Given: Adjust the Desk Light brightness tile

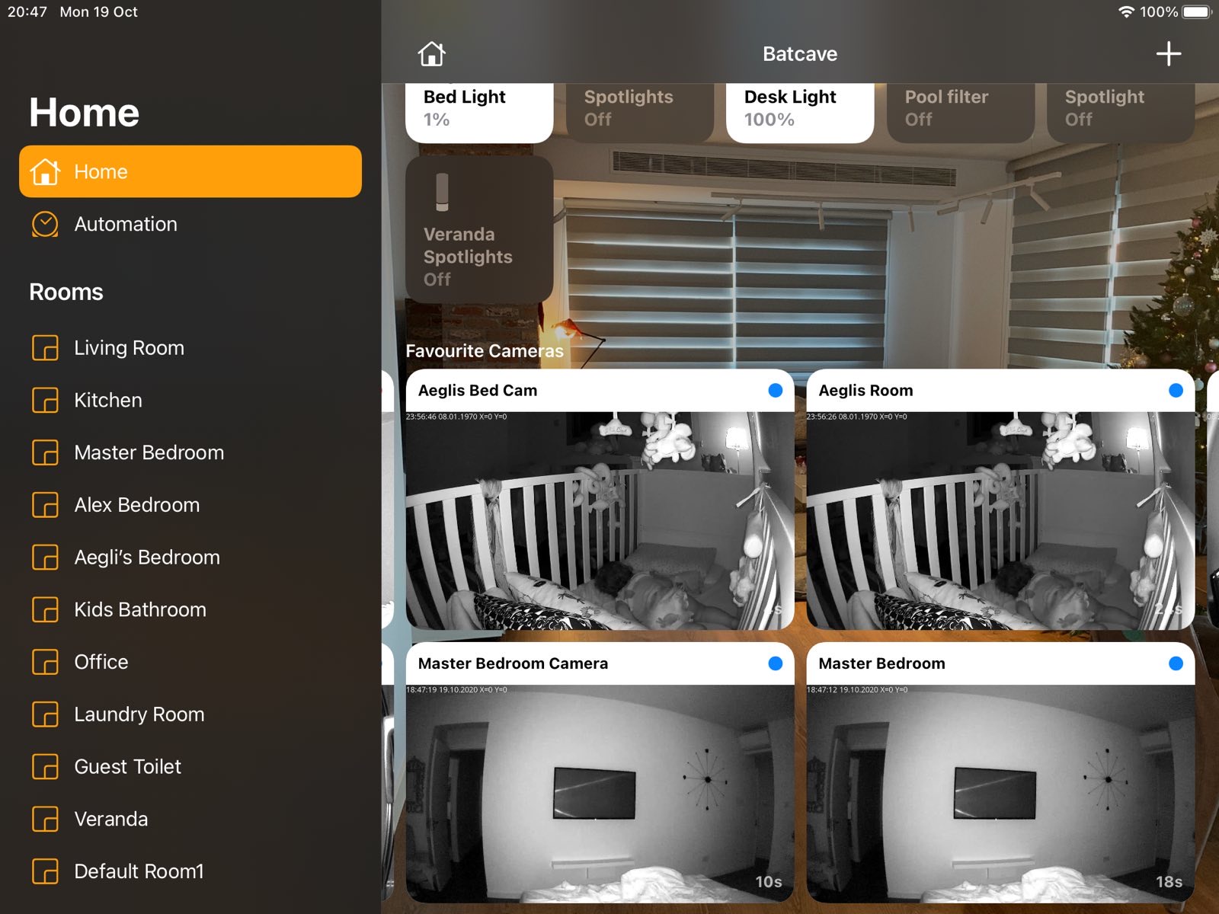Looking at the screenshot, I should tap(800, 110).
